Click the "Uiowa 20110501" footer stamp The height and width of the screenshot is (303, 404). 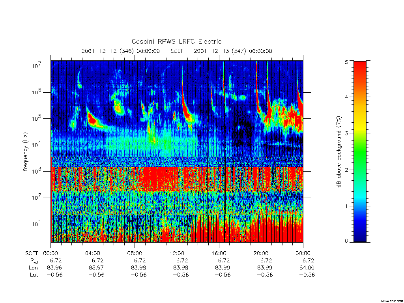pos(392,301)
